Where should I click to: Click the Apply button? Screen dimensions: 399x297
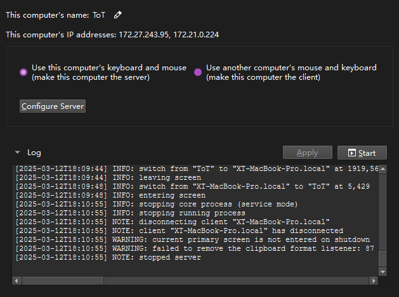[x=308, y=153]
